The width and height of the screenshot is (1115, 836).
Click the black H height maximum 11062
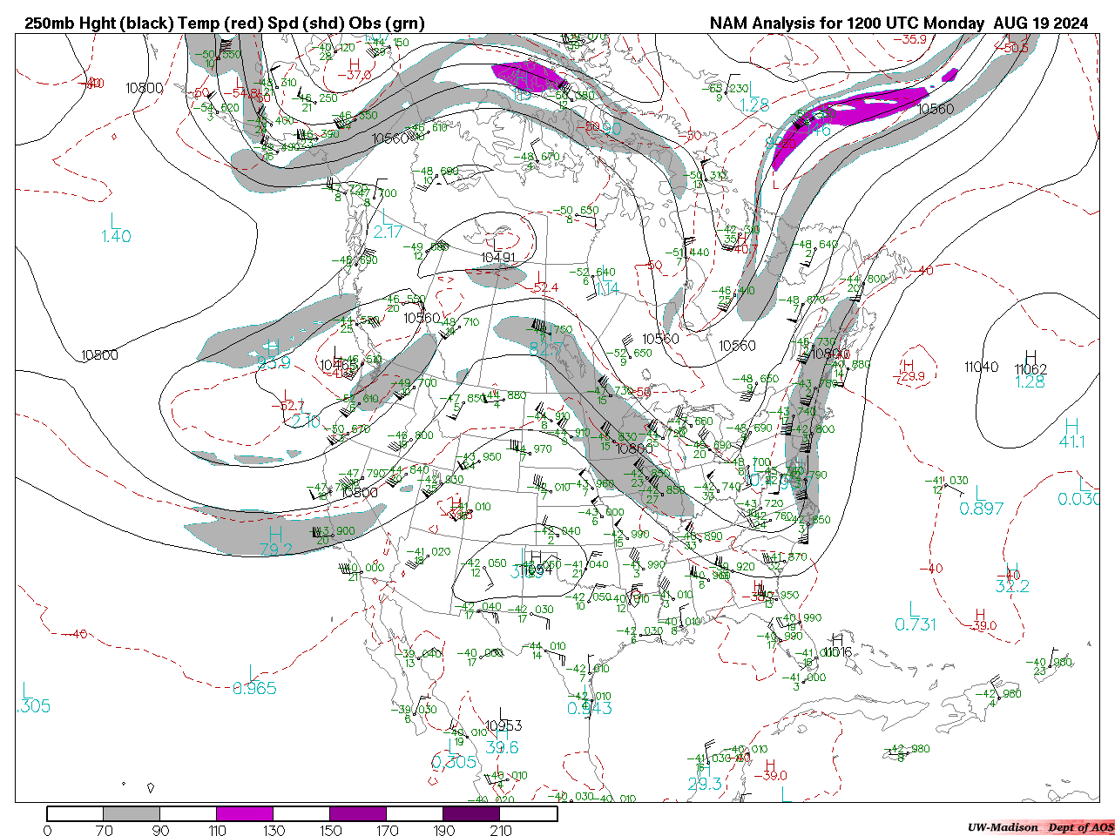coord(1031,358)
